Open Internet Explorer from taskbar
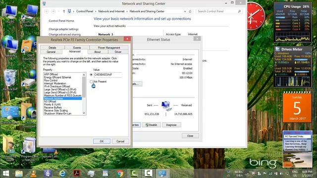This screenshot has height=178, width=317. (x=62, y=174)
